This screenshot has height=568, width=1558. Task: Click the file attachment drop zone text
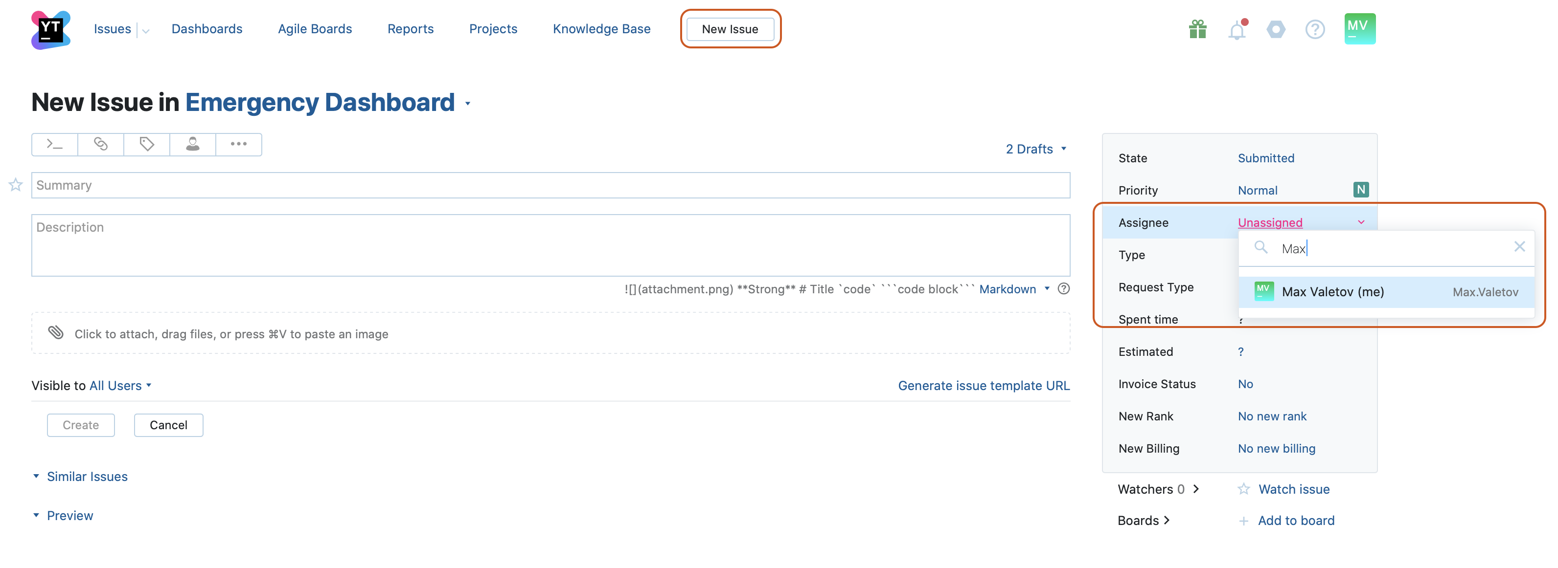point(231,334)
